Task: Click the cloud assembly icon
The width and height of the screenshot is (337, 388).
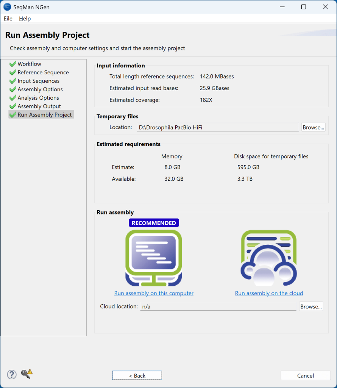Action: coord(269,258)
